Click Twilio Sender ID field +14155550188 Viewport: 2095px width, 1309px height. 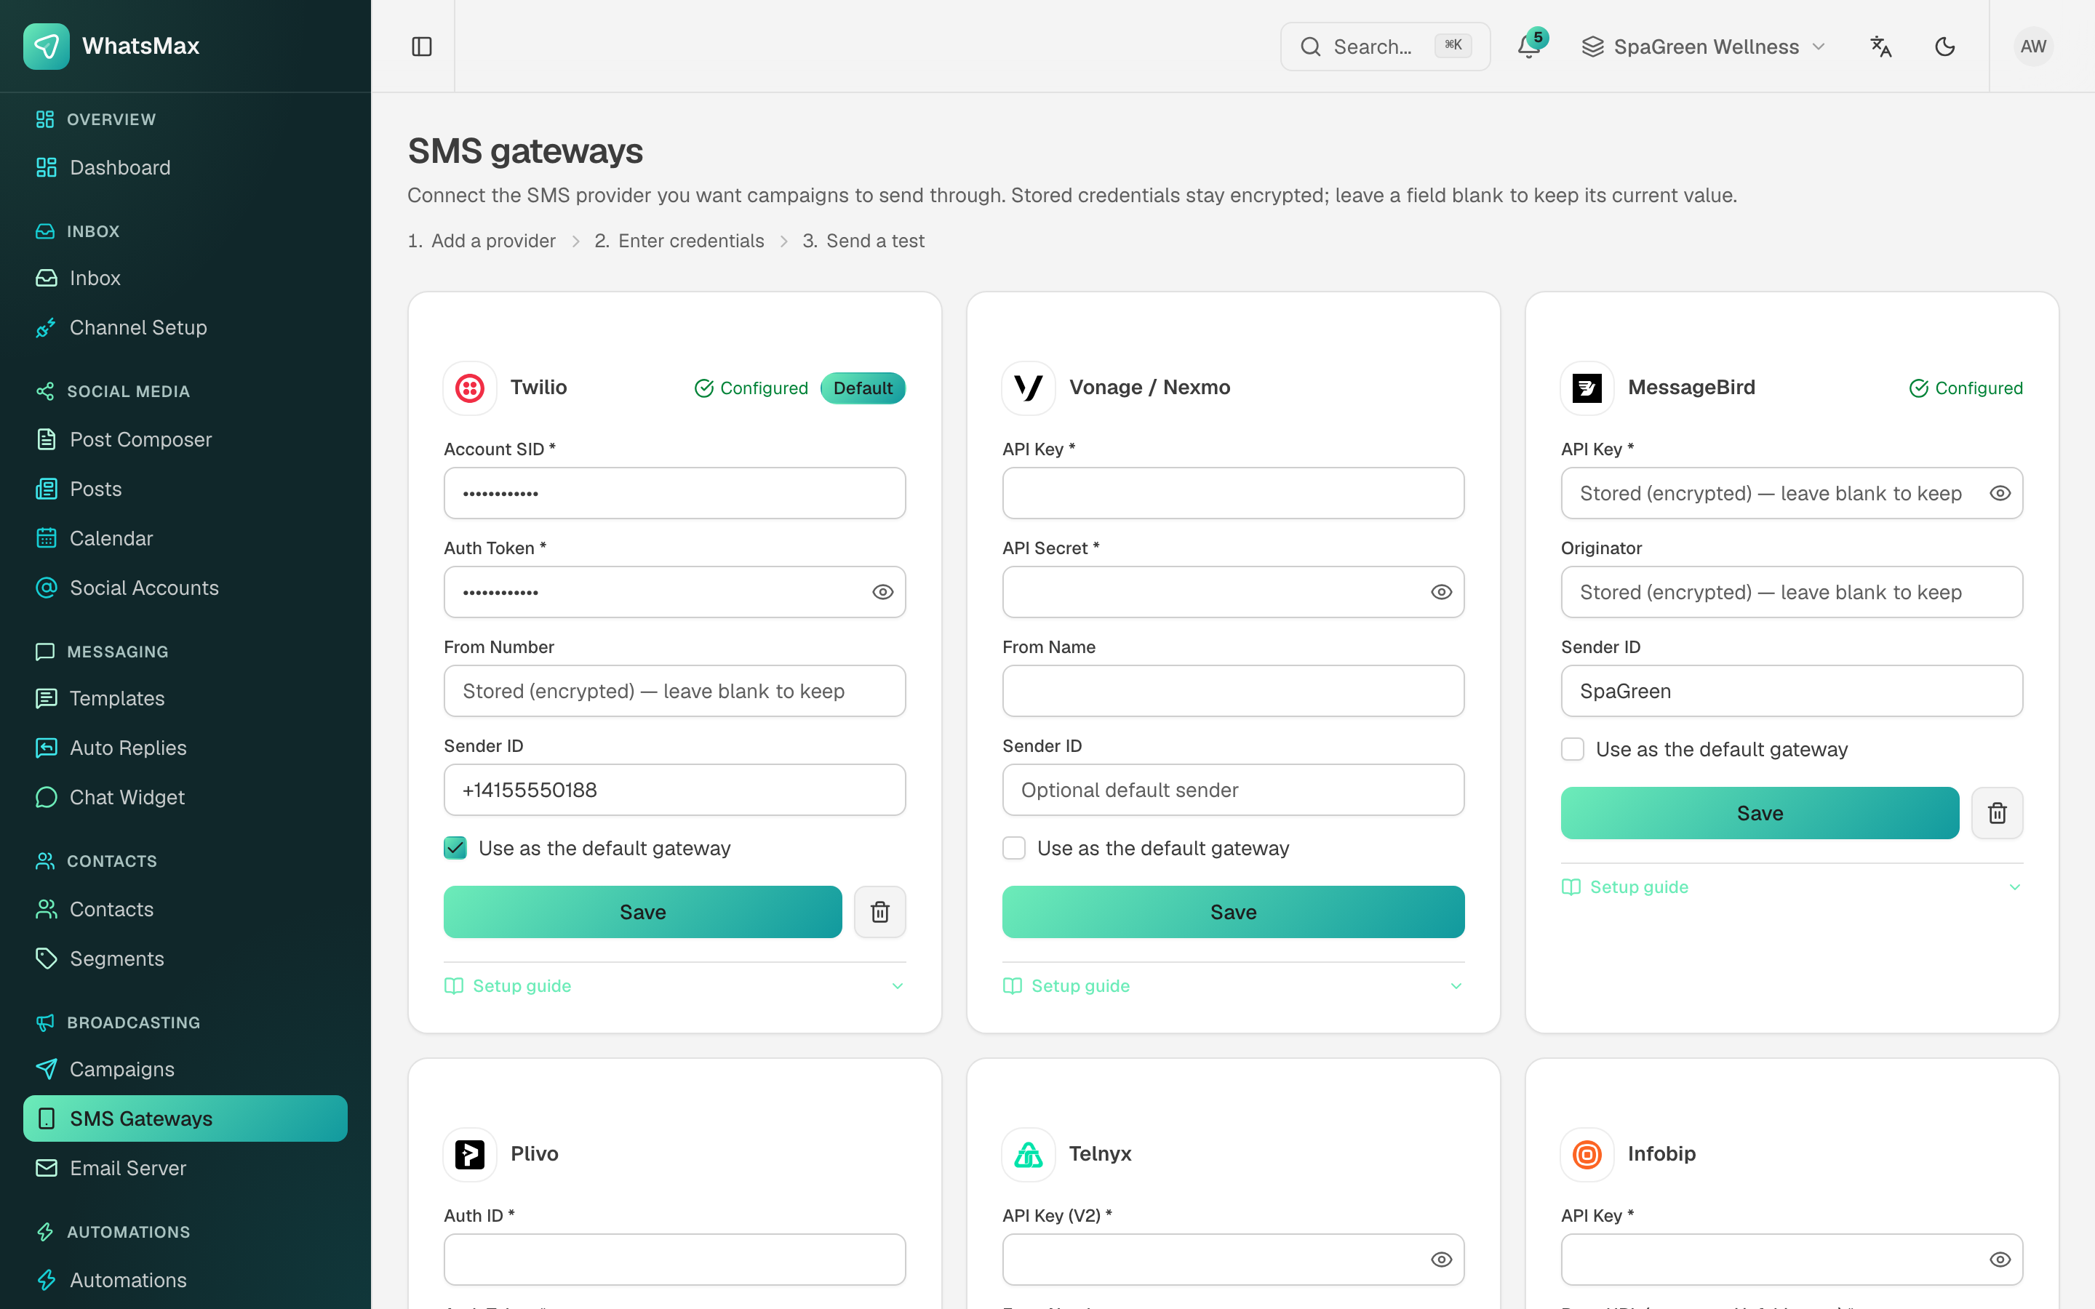674,790
